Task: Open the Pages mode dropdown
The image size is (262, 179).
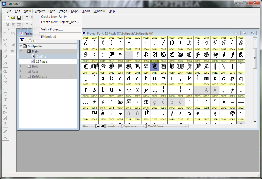Action: tap(134, 126)
